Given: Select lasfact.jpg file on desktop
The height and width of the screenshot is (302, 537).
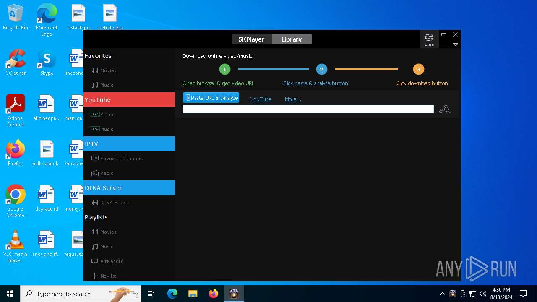Looking at the screenshot, I should pyautogui.click(x=78, y=18).
